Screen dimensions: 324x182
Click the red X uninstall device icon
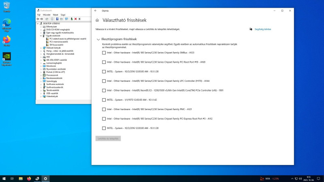pos(76,19)
